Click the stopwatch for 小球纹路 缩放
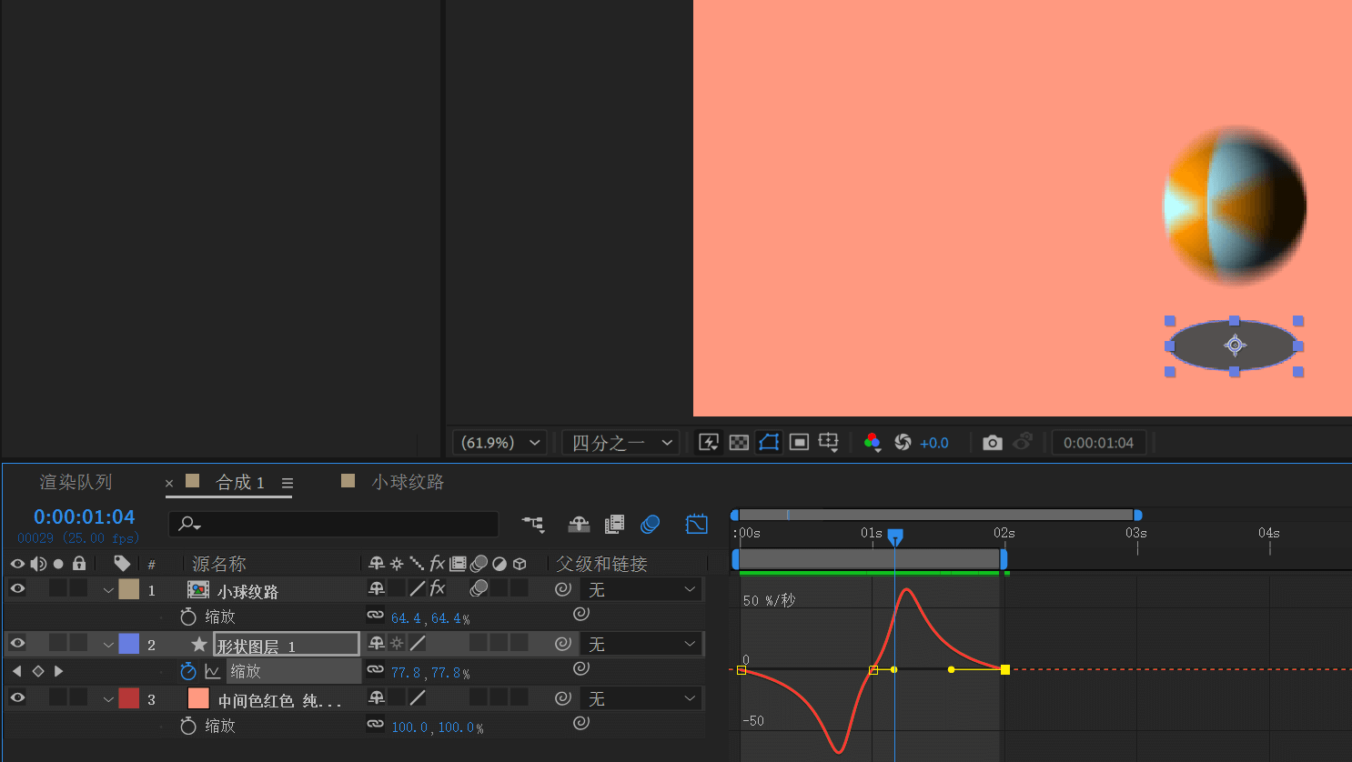The image size is (1352, 762). (x=188, y=617)
